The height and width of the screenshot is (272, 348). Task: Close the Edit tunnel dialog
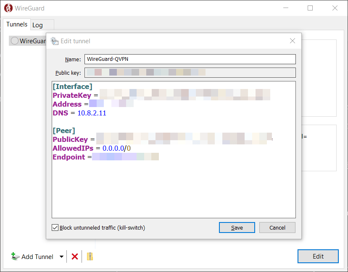[x=292, y=41]
